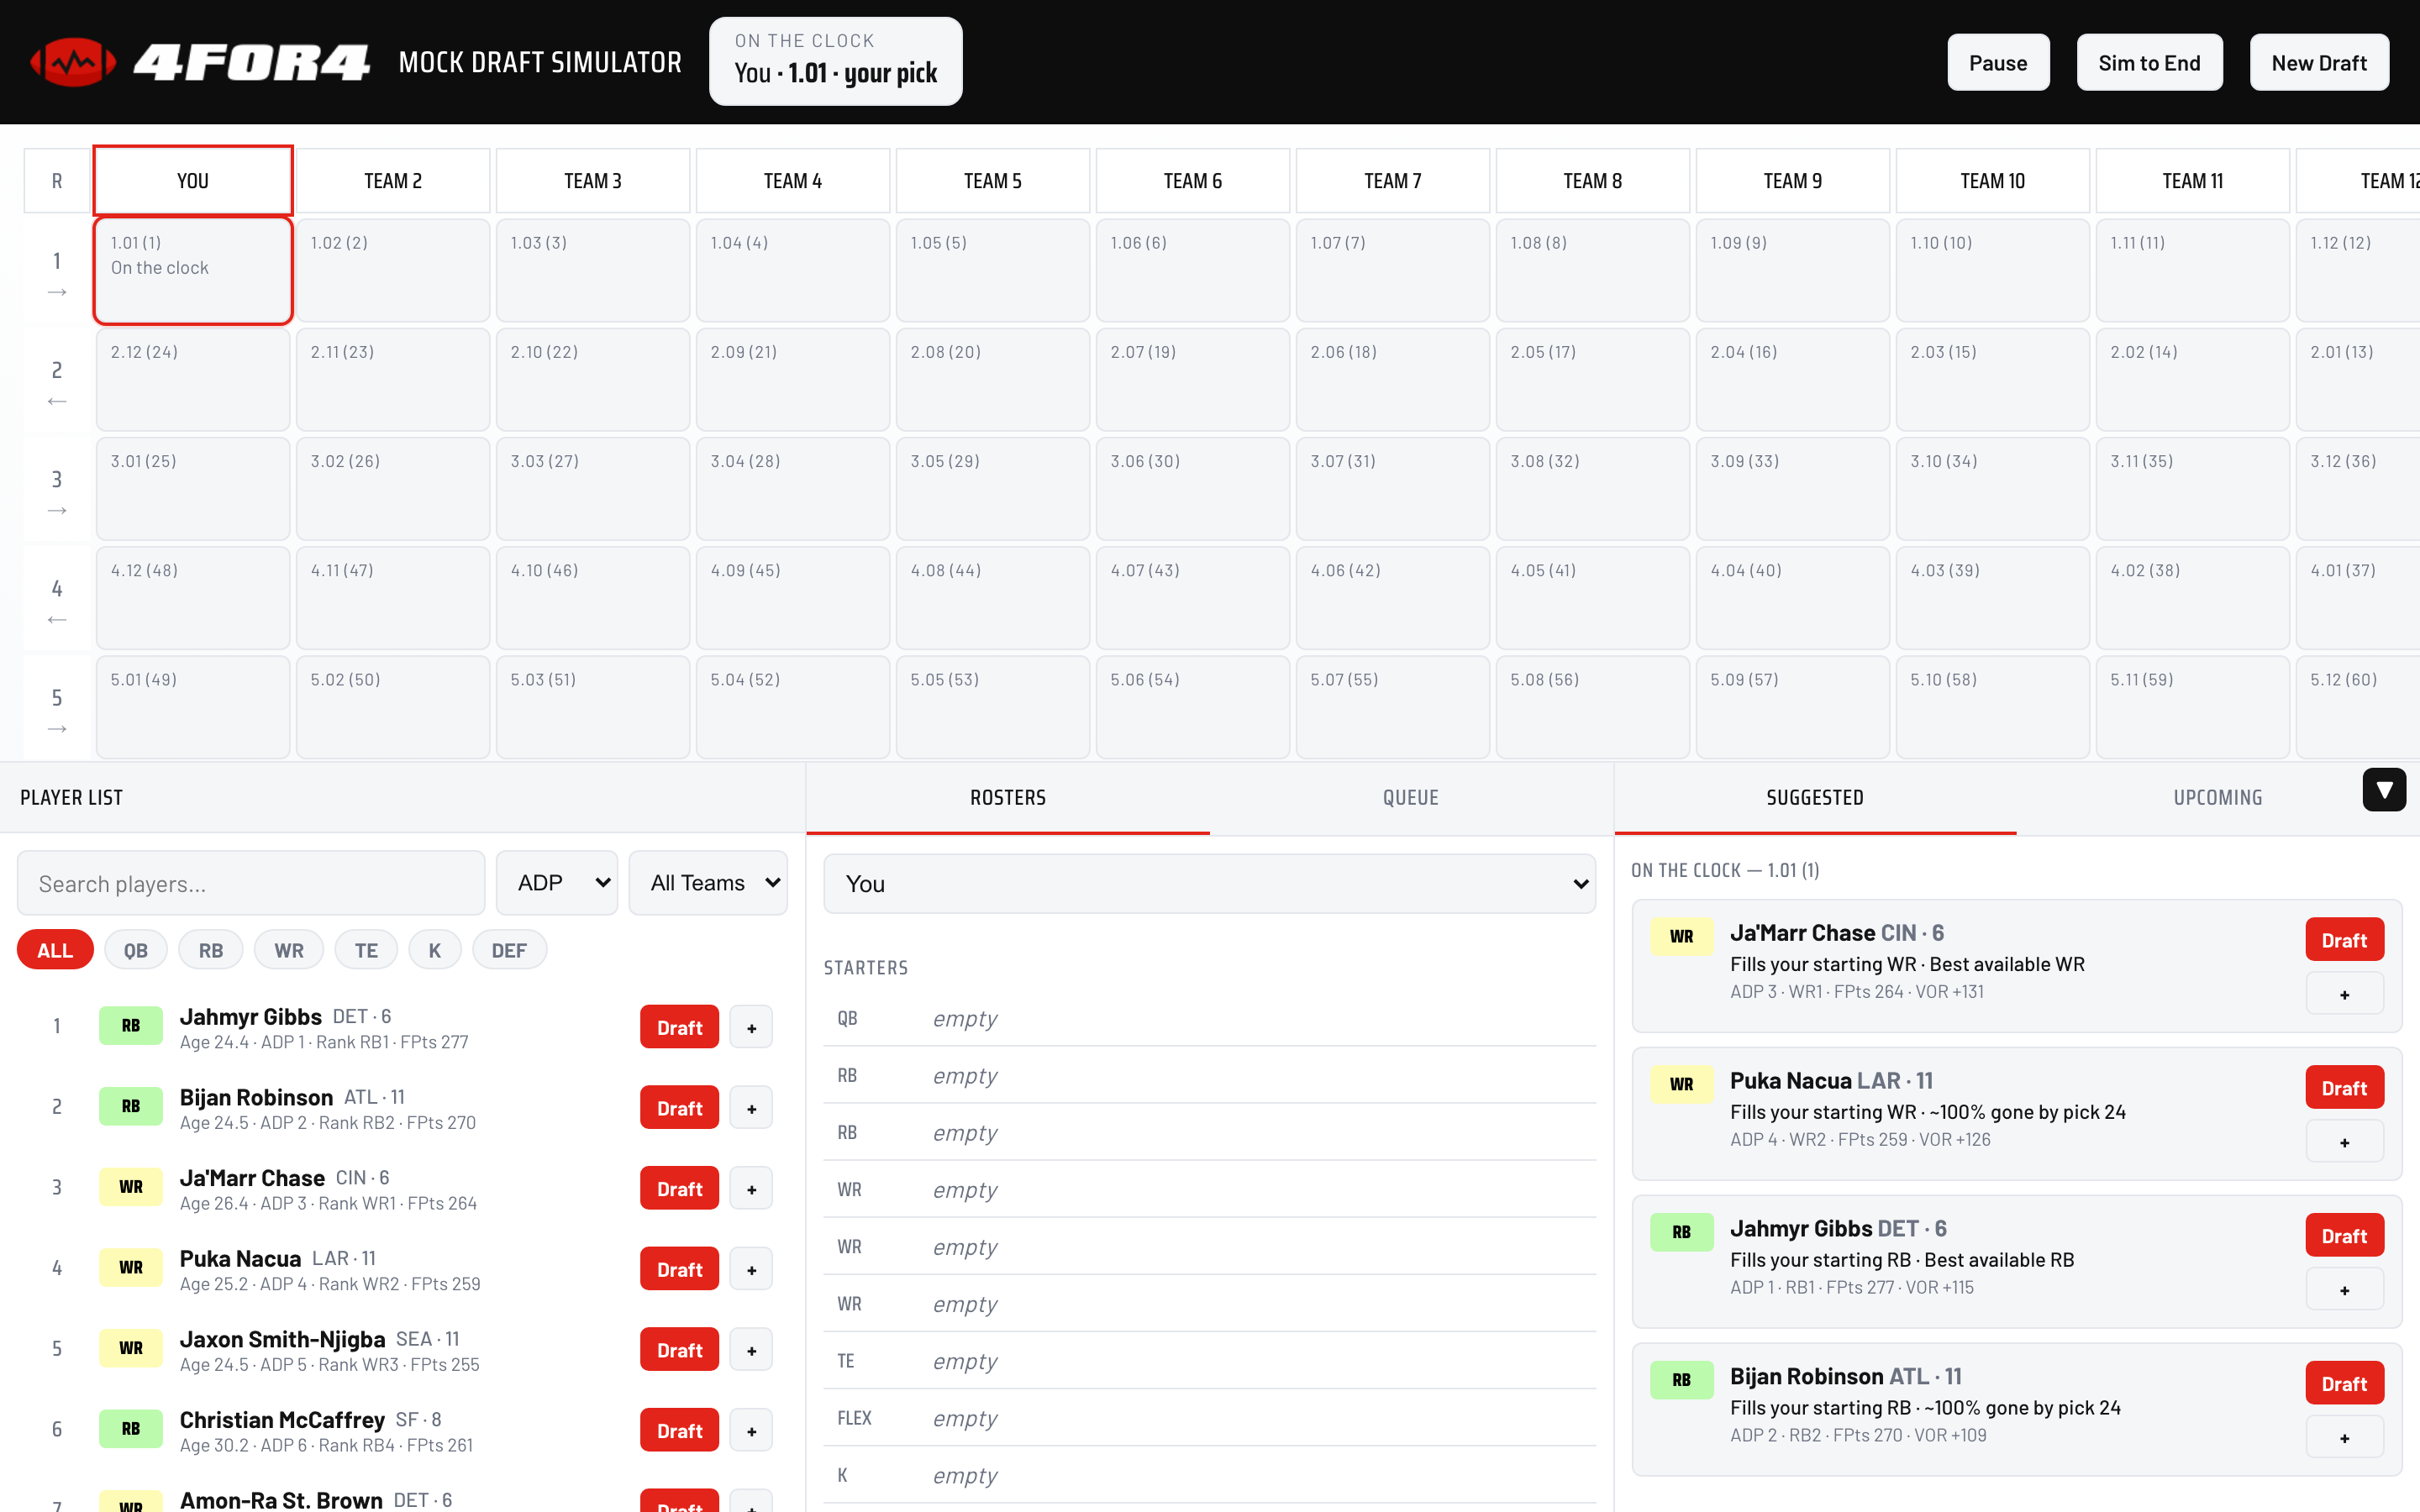Click the empty FLEX starter slot

1209,1418
